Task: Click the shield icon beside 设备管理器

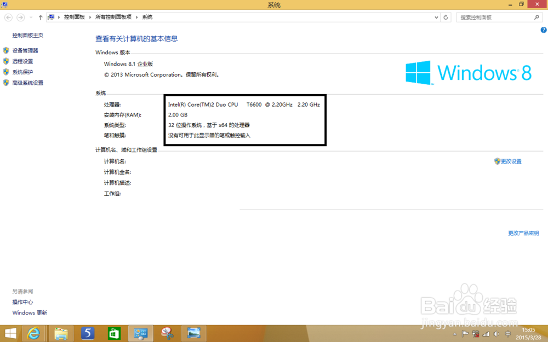Action: click(6, 50)
